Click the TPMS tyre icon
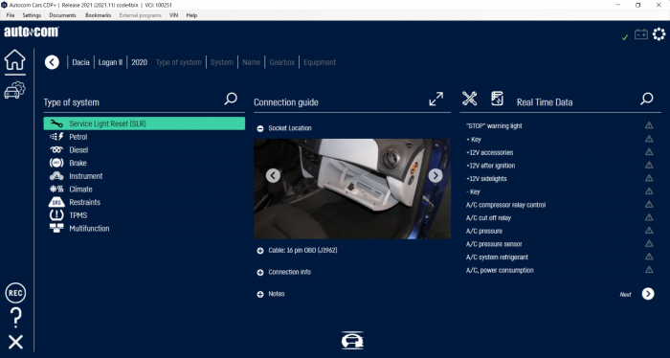The image size is (670, 358). 56,215
